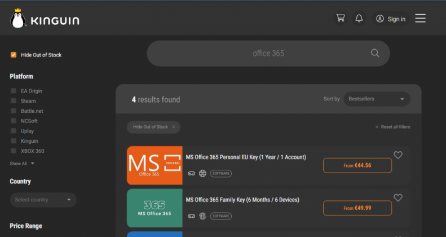Click the Platform heading
Image resolution: width=446 pixels, height=237 pixels.
(x=21, y=76)
